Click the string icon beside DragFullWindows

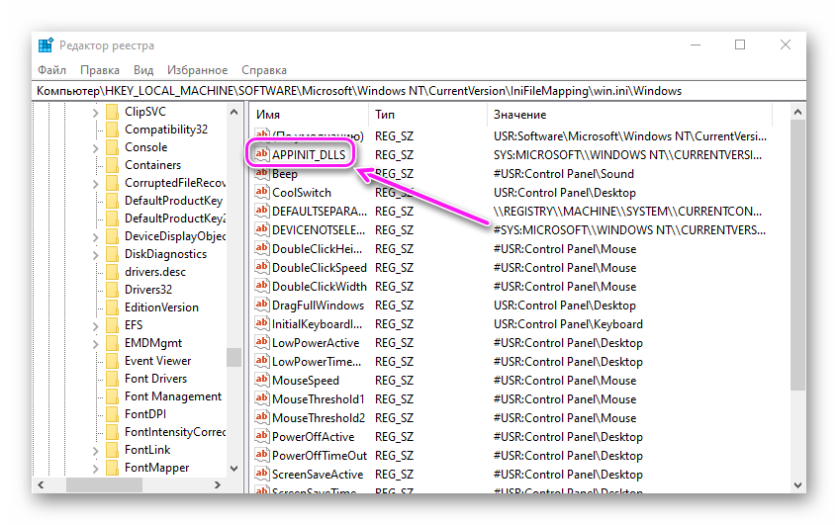click(262, 306)
